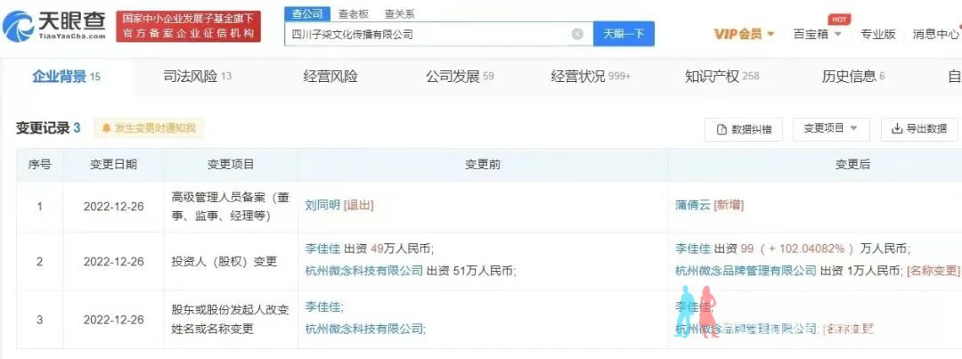Open the 蒲倩云 person link
Viewport: 962px width, 359px height.
[693, 206]
